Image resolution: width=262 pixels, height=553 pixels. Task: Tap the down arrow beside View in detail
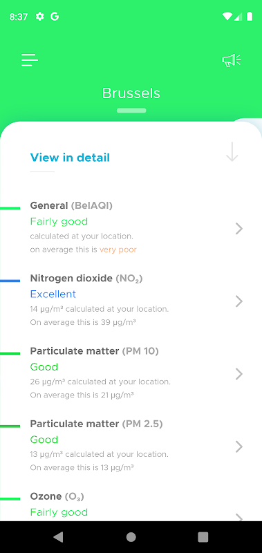[232, 151]
